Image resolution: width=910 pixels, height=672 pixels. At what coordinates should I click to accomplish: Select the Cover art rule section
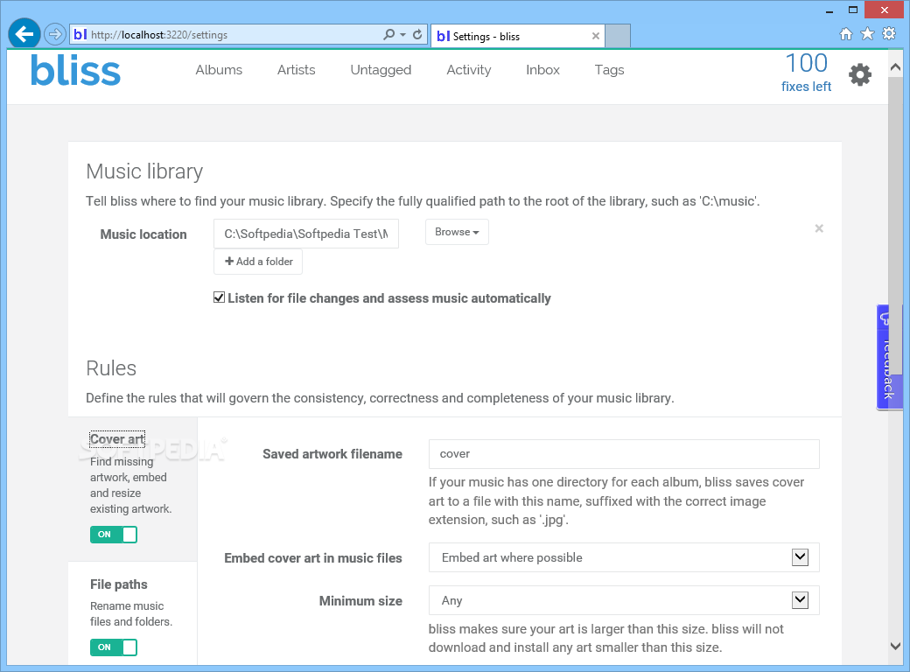click(x=116, y=439)
